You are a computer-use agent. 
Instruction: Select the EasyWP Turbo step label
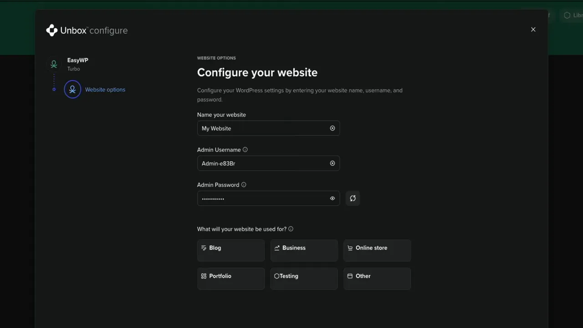pos(78,64)
